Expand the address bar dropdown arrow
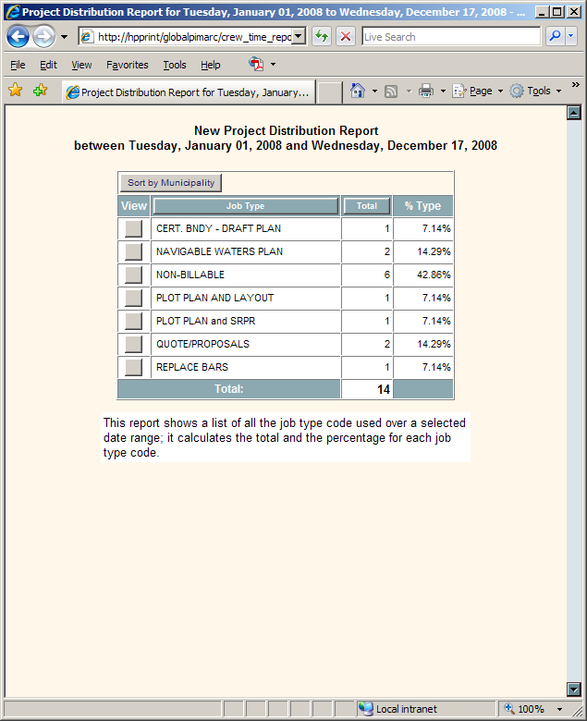Image resolution: width=587 pixels, height=721 pixels. (300, 36)
